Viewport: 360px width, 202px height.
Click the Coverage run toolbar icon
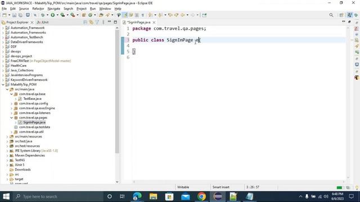(x=62, y=15)
